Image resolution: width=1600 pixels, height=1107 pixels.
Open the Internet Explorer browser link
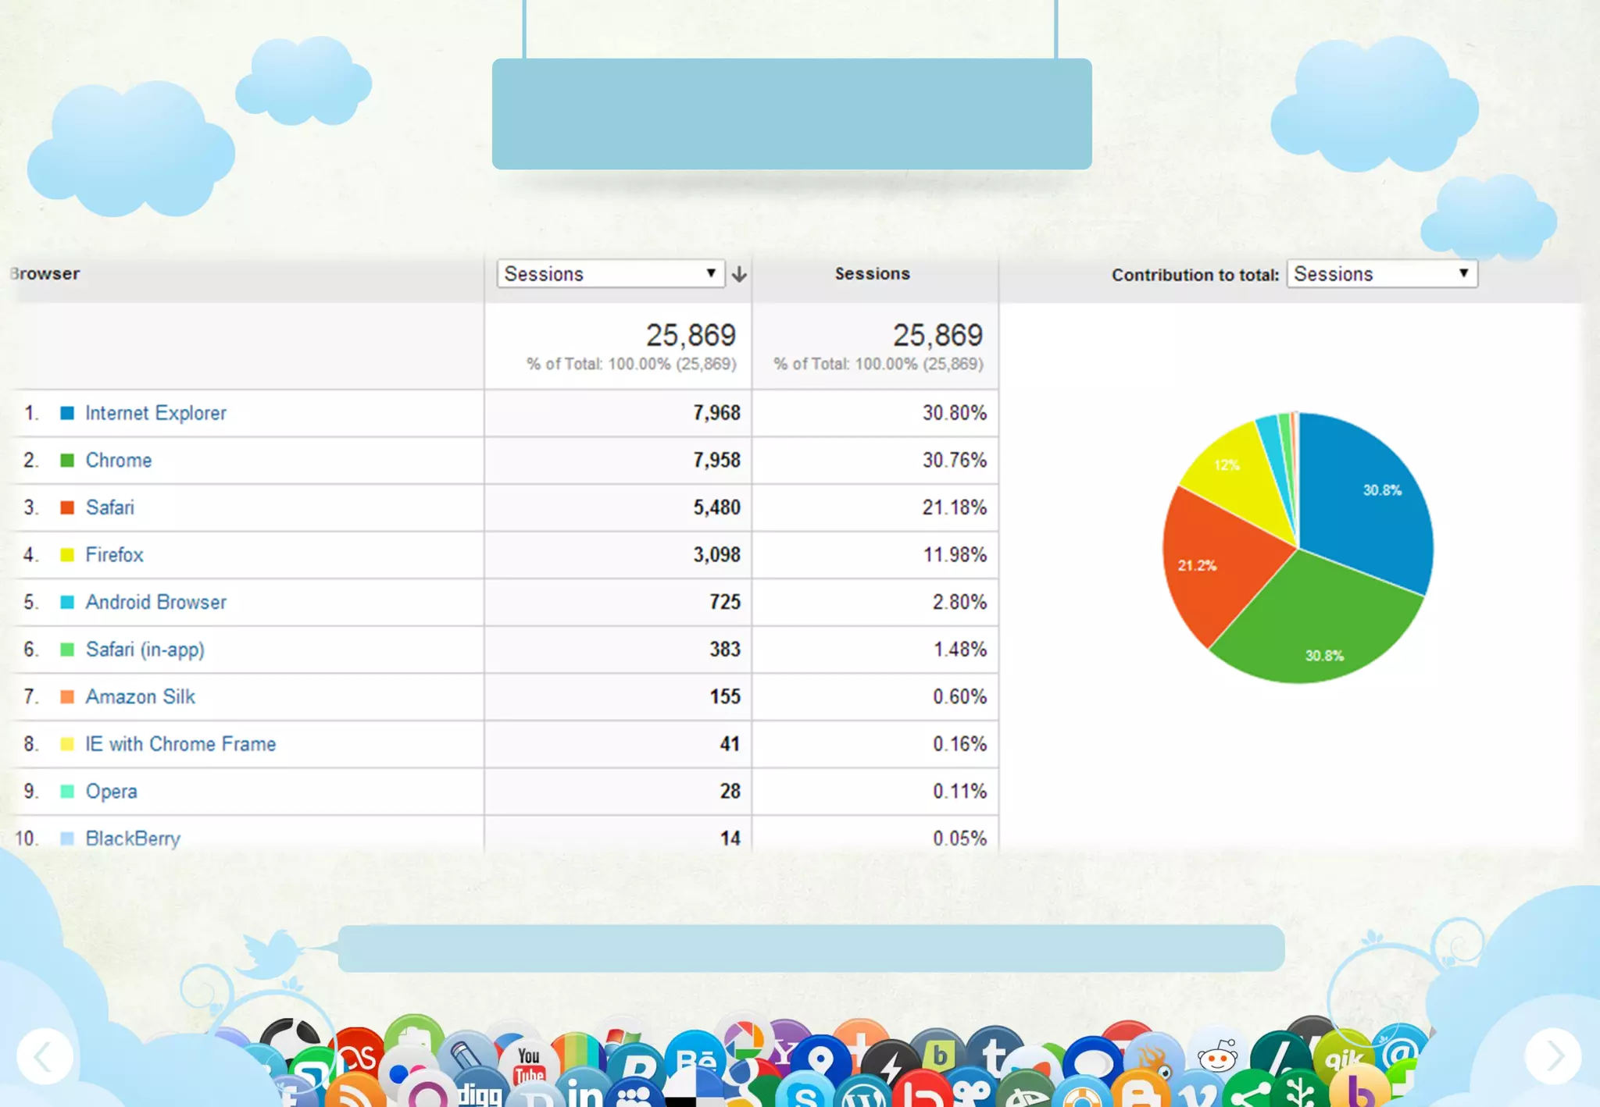[x=155, y=413]
